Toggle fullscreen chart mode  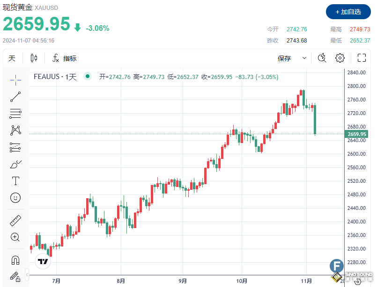[x=362, y=58]
